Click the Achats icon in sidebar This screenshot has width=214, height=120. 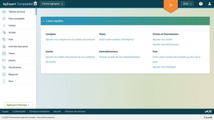(4, 32)
